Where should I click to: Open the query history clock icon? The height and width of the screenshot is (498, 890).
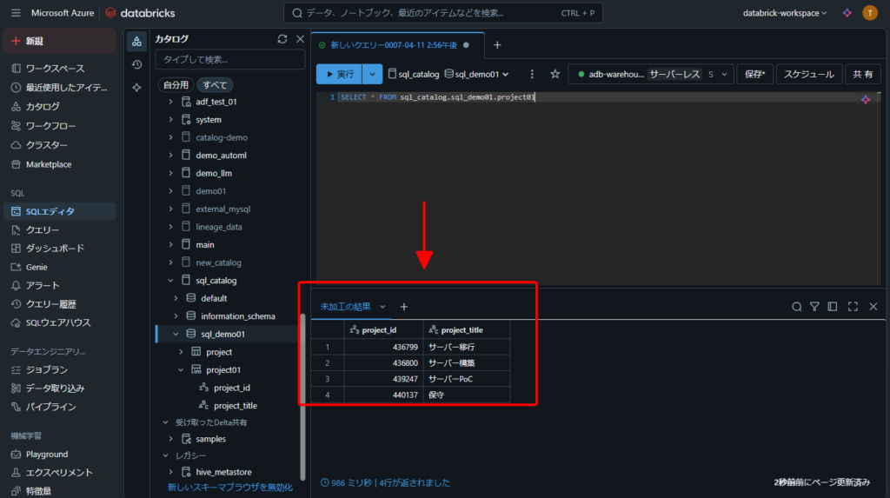click(136, 64)
